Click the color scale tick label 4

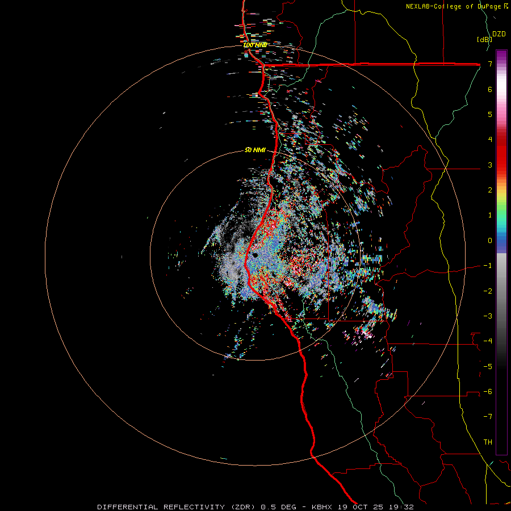tap(490, 140)
